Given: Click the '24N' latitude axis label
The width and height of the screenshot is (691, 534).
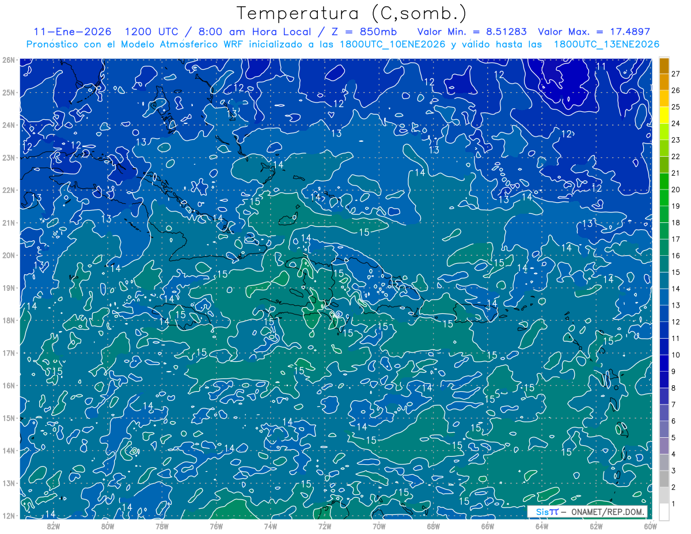Looking at the screenshot, I should (9, 125).
